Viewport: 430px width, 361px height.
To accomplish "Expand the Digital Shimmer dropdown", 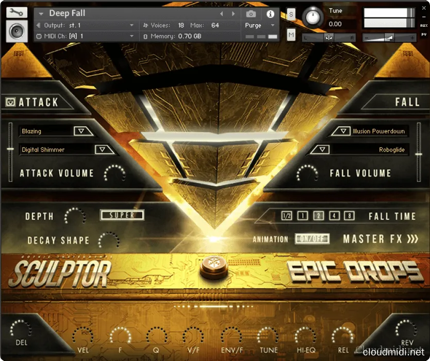I will [x=104, y=150].
